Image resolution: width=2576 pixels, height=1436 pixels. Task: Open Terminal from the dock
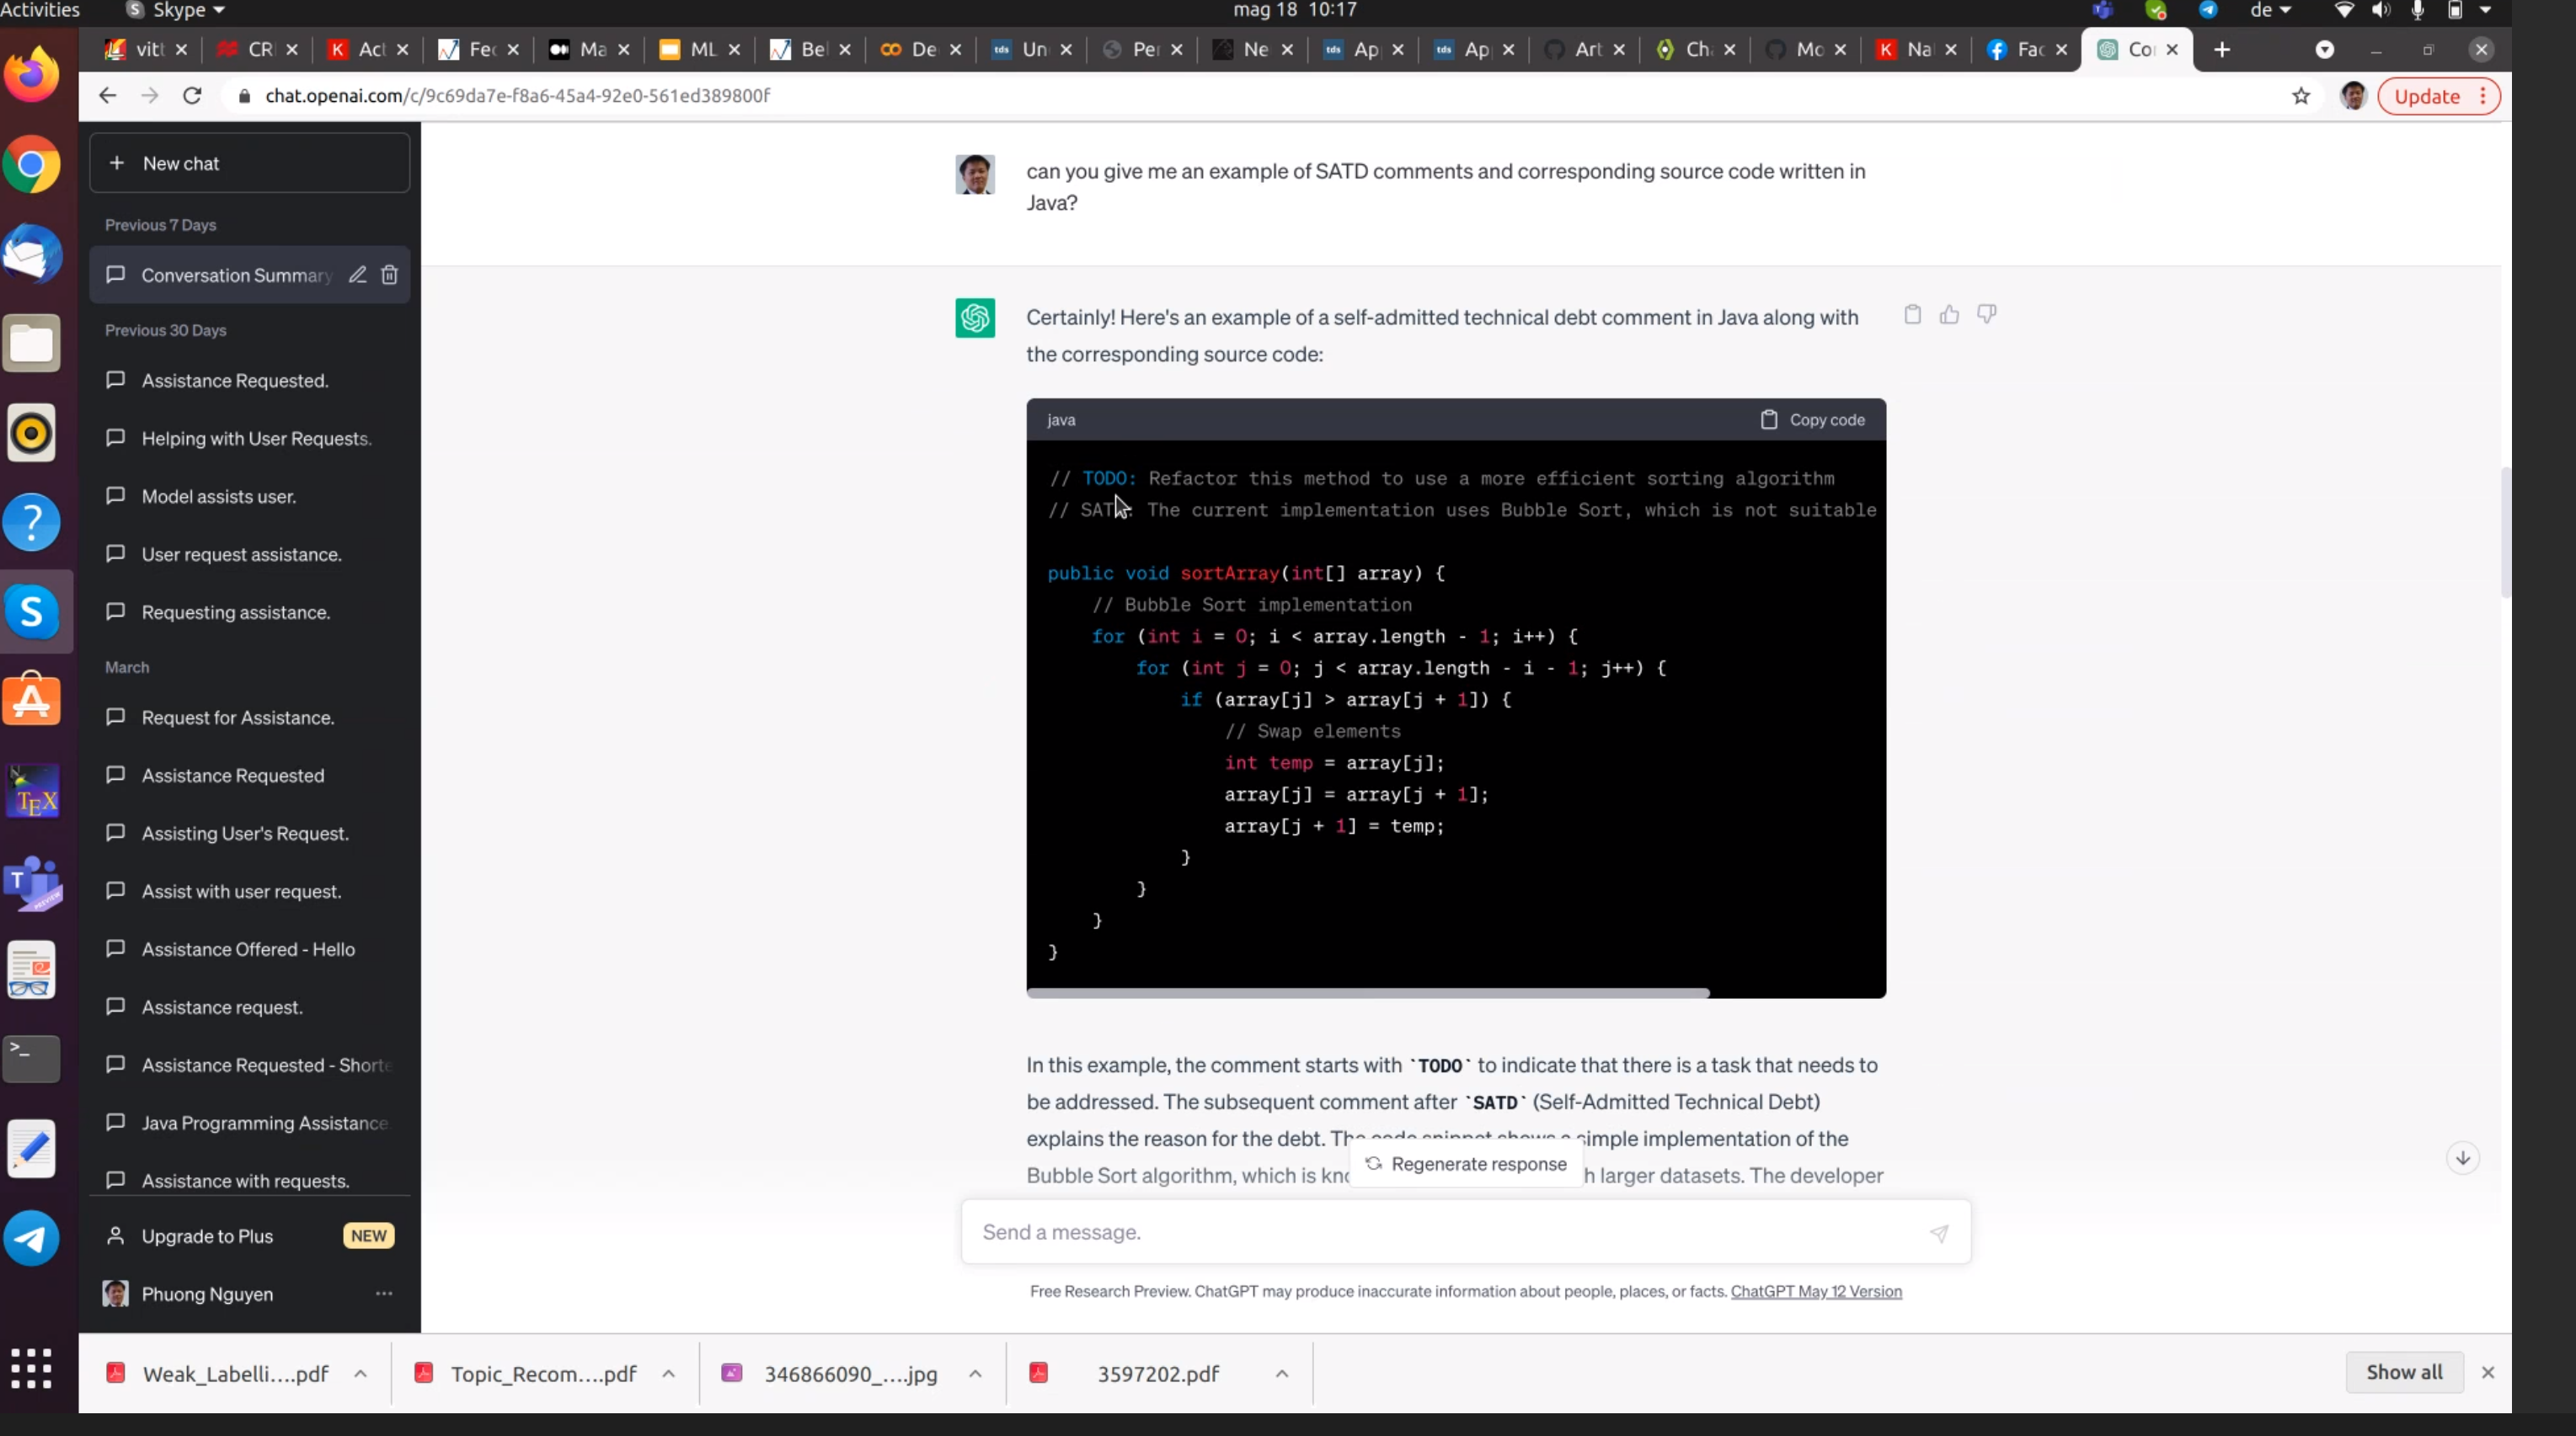32,1058
